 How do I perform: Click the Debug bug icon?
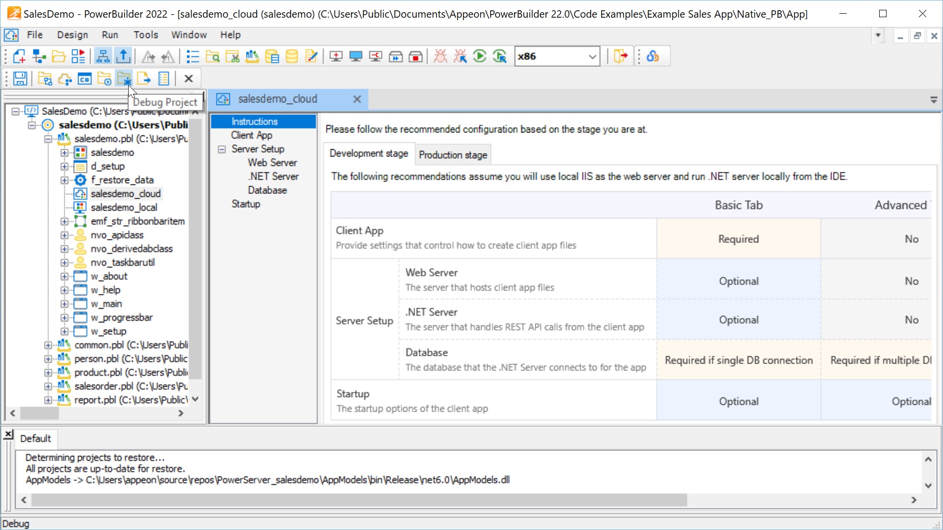click(x=441, y=56)
